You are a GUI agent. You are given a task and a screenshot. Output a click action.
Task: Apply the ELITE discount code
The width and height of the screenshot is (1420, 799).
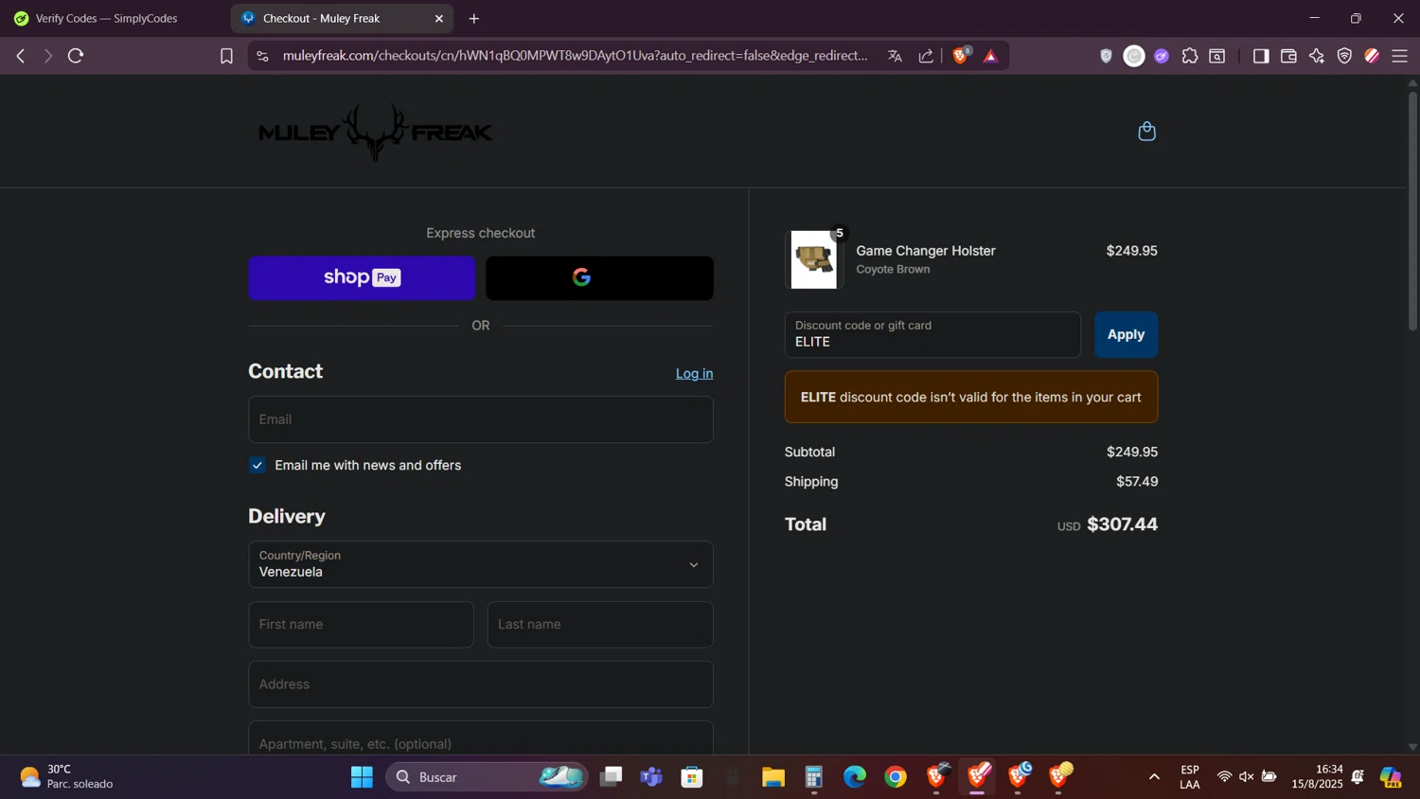click(x=1126, y=334)
